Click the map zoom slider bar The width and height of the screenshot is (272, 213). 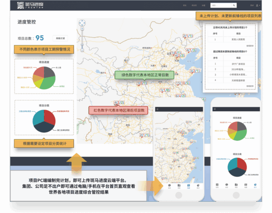82,40
